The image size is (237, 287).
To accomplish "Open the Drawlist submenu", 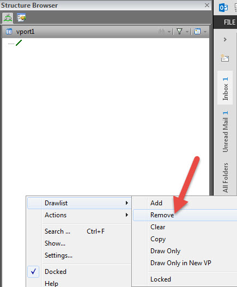I will [x=79, y=203].
